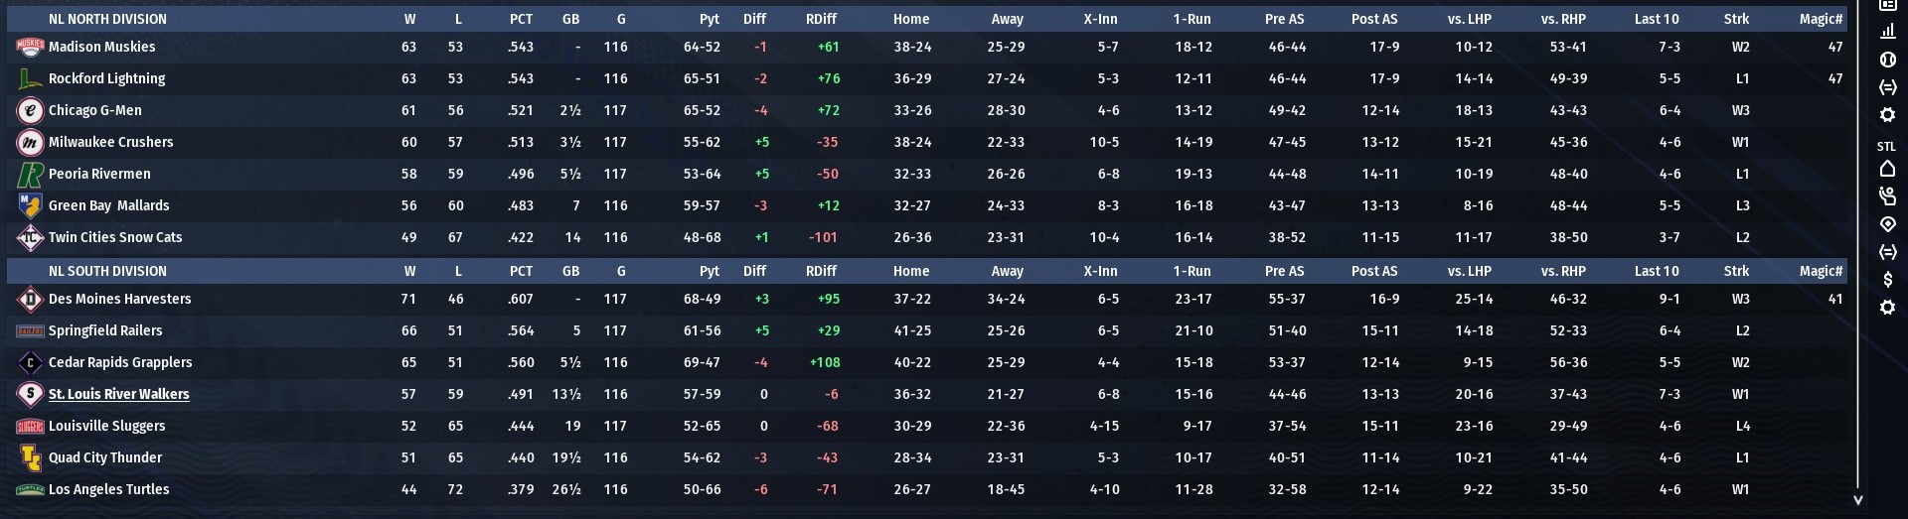The height and width of the screenshot is (519, 1908).
Task: Open the STL team home icon
Action: [1887, 169]
